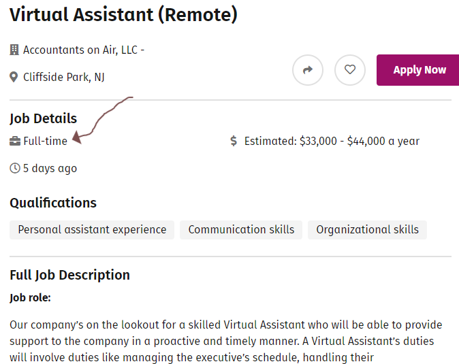
Task: Click the Apply Now button
Action: click(x=419, y=70)
